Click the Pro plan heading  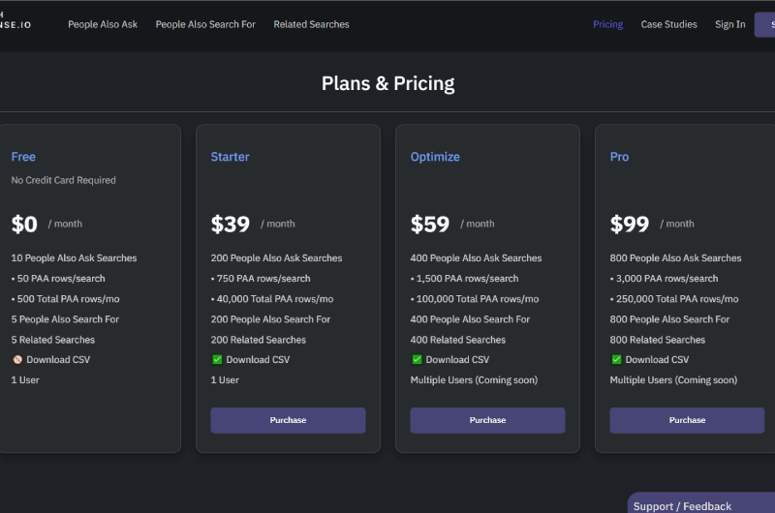point(619,157)
